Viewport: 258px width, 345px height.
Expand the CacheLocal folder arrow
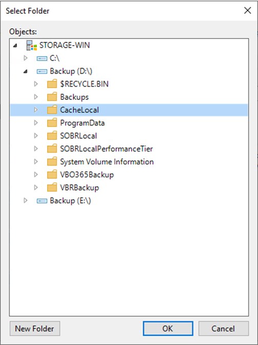point(36,110)
